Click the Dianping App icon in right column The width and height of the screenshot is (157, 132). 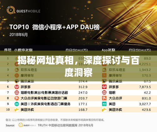click(x=104, y=98)
